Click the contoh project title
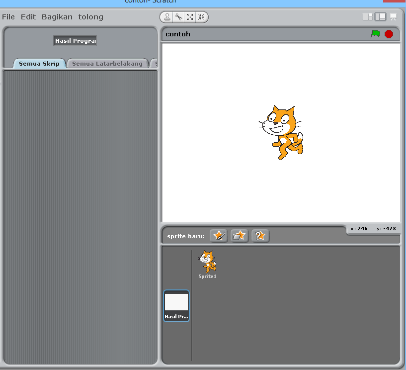 point(178,34)
